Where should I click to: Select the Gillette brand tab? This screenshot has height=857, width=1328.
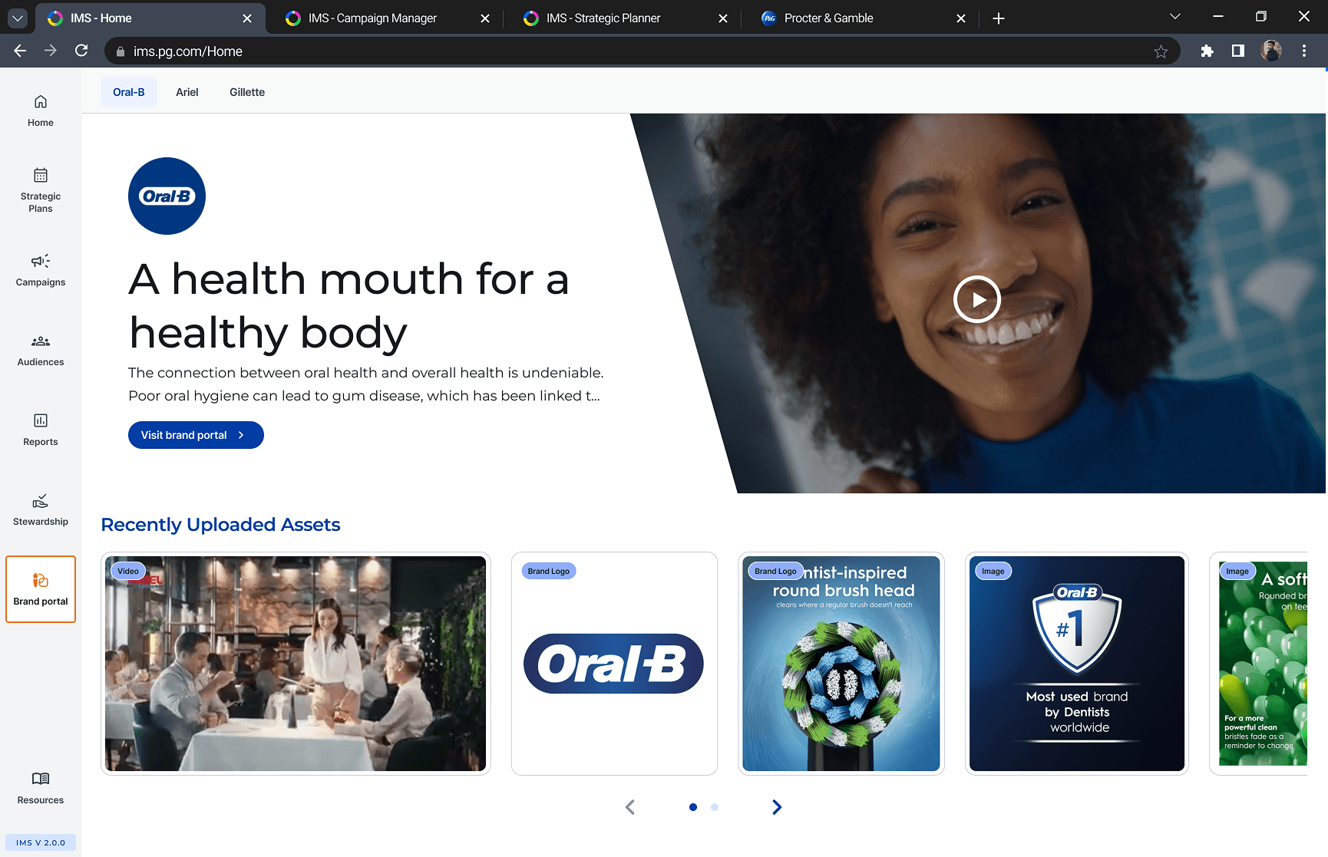[247, 92]
